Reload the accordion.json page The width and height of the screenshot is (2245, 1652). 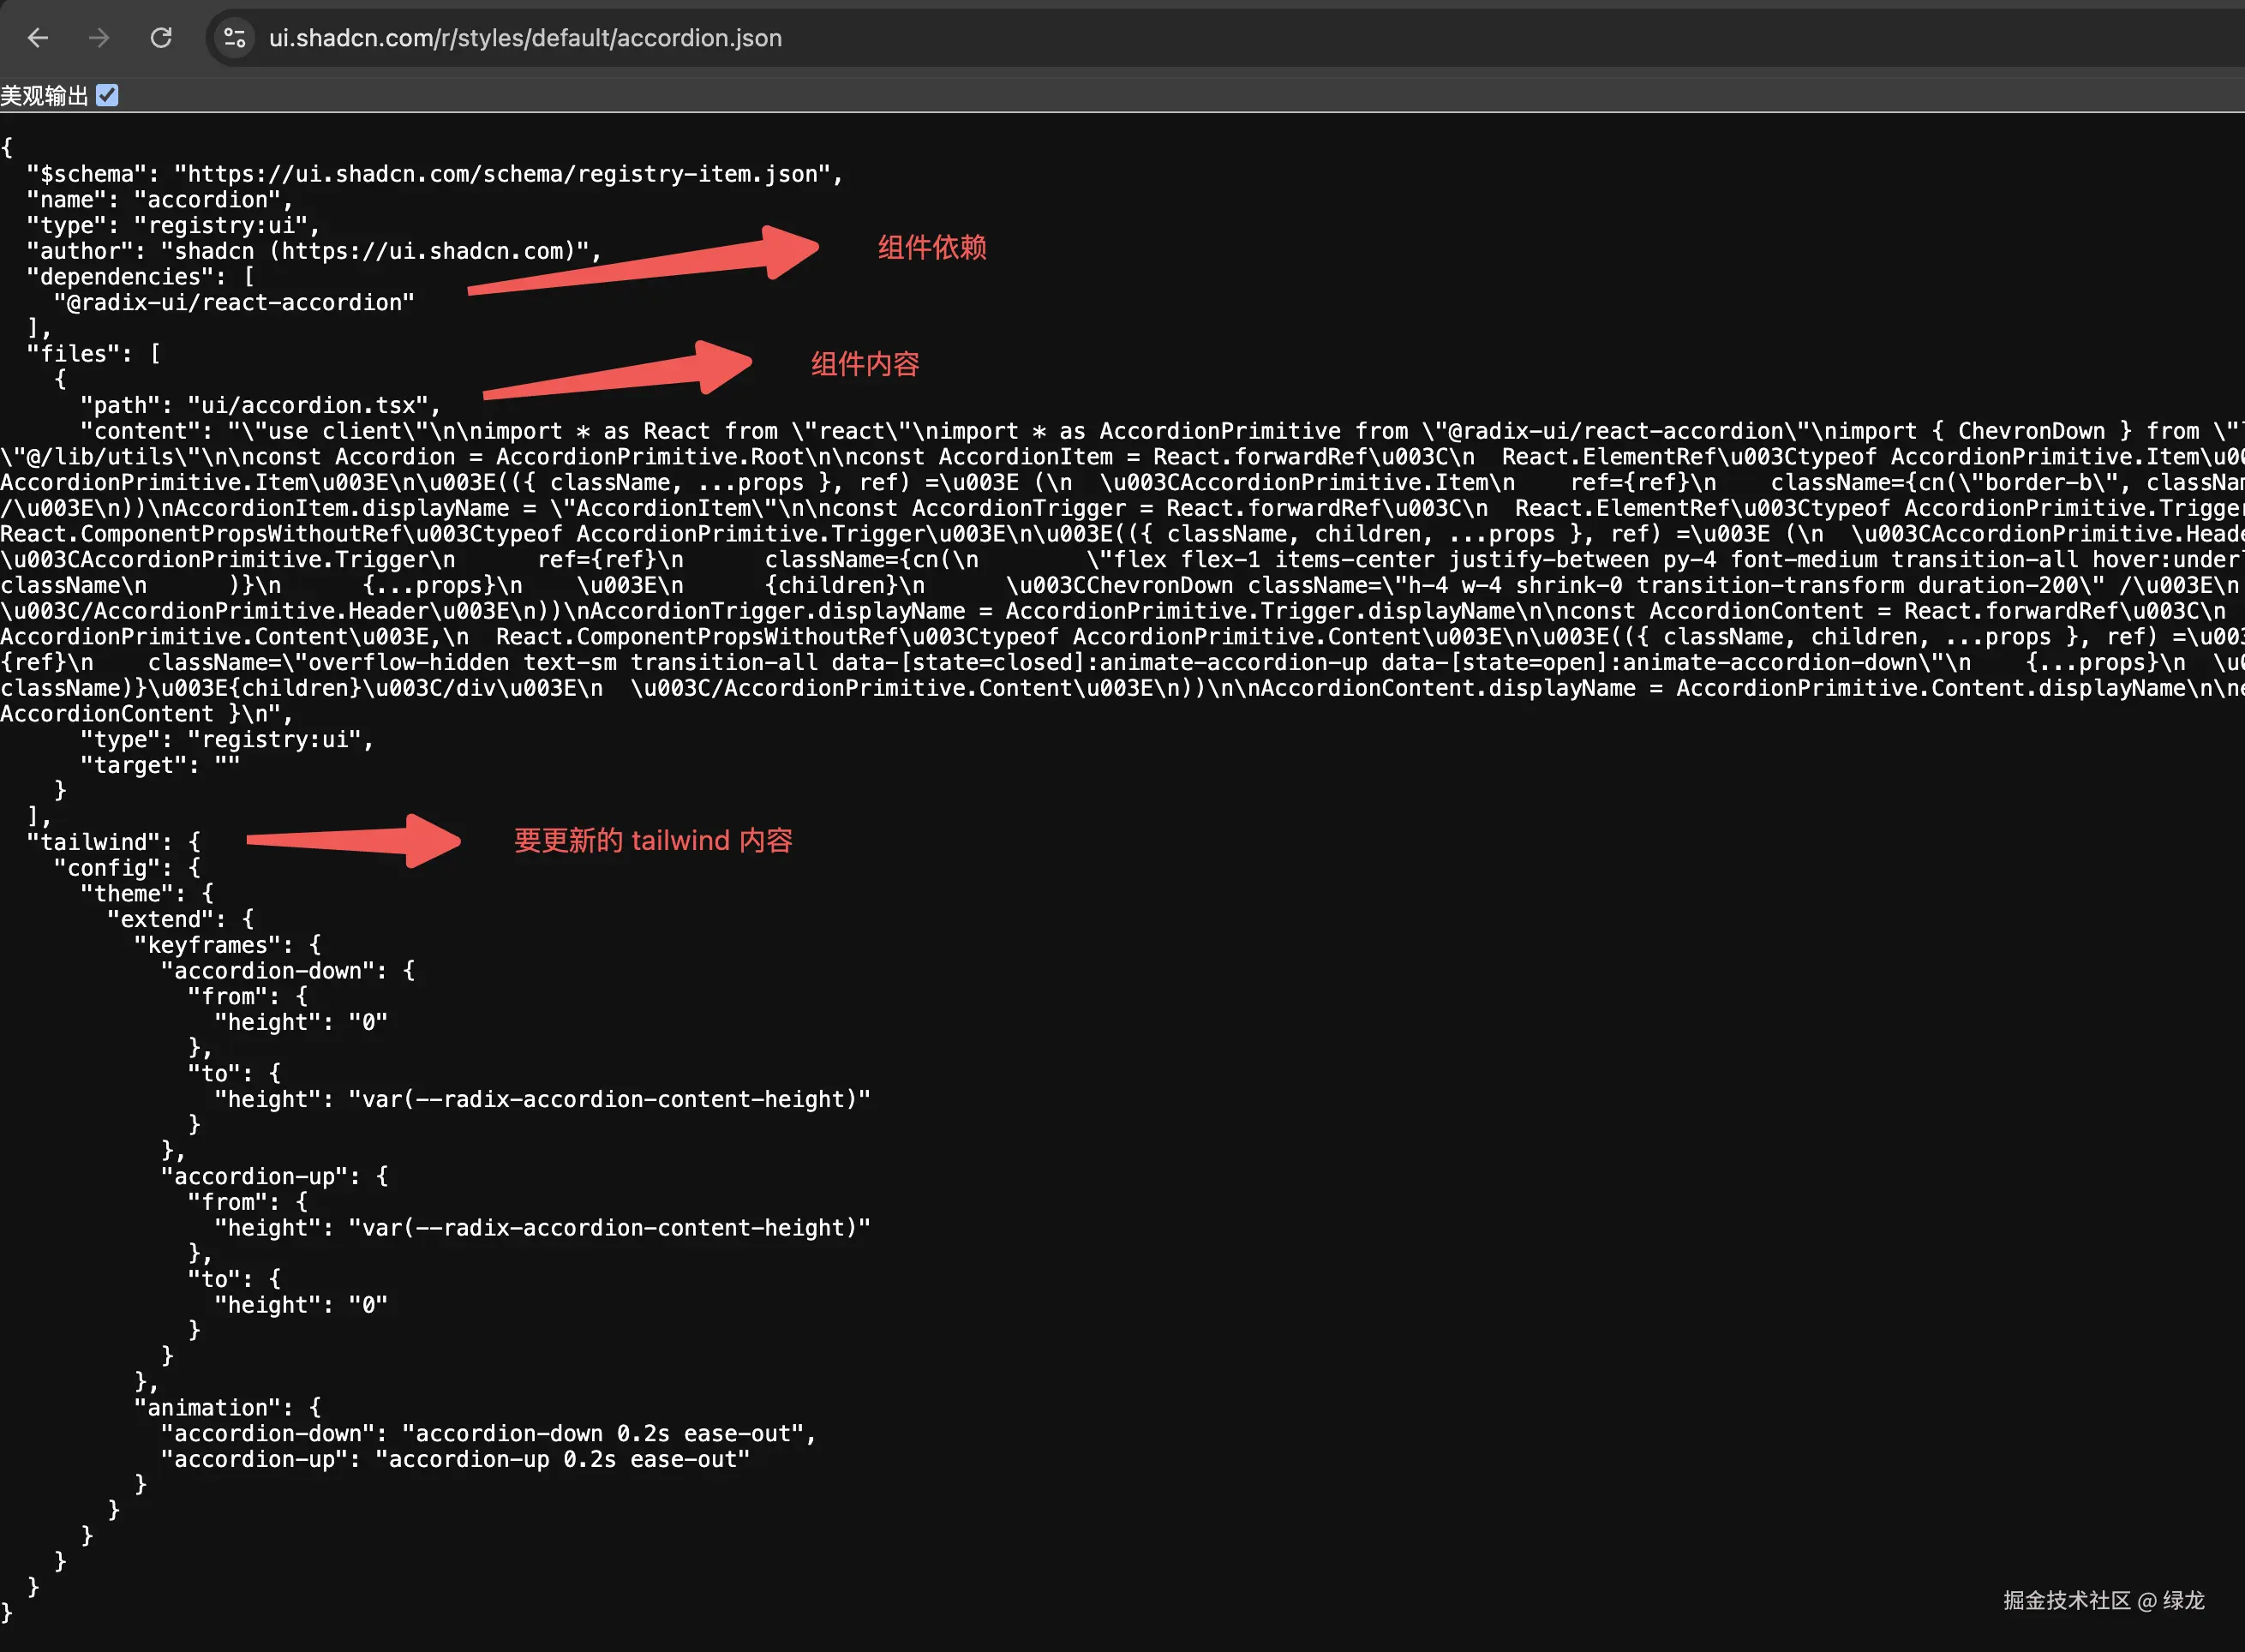[161, 38]
